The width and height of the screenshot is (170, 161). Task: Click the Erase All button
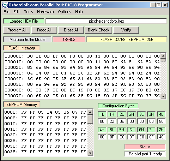(x=71, y=30)
